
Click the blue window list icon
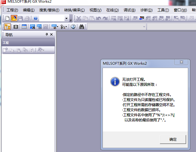tap(24, 27)
